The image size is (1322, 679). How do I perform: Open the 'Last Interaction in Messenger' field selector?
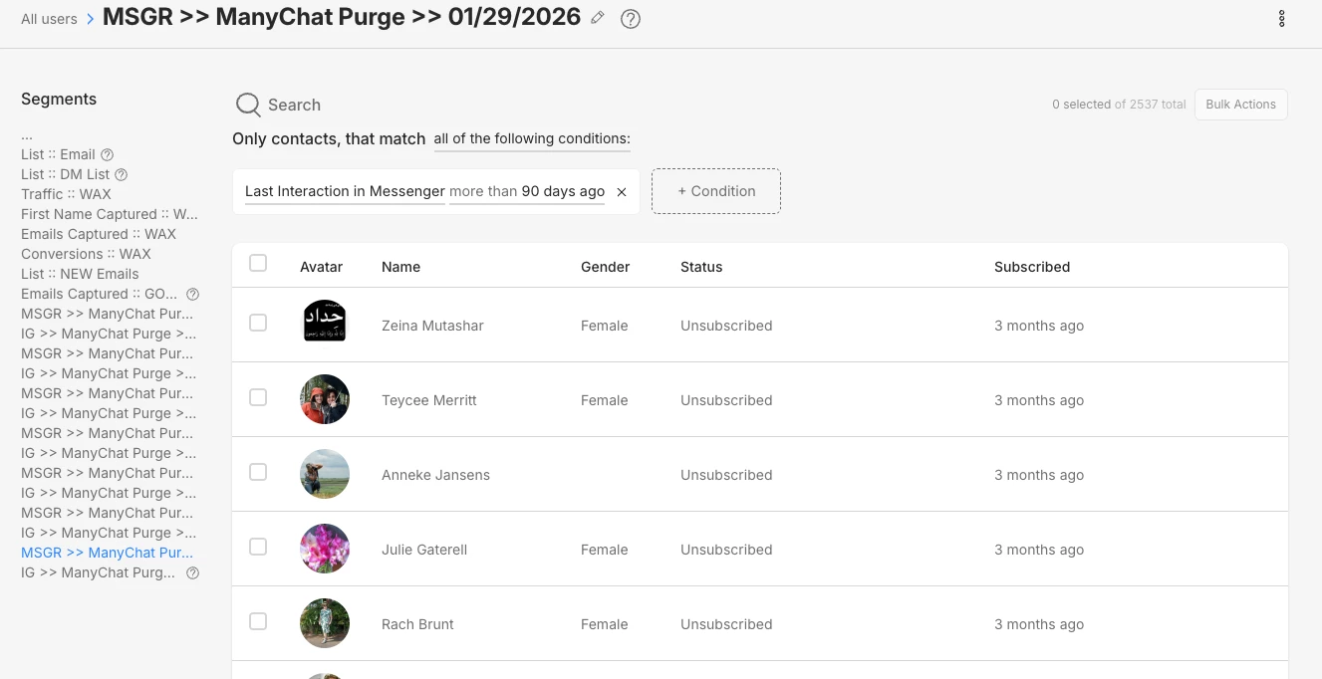click(345, 191)
